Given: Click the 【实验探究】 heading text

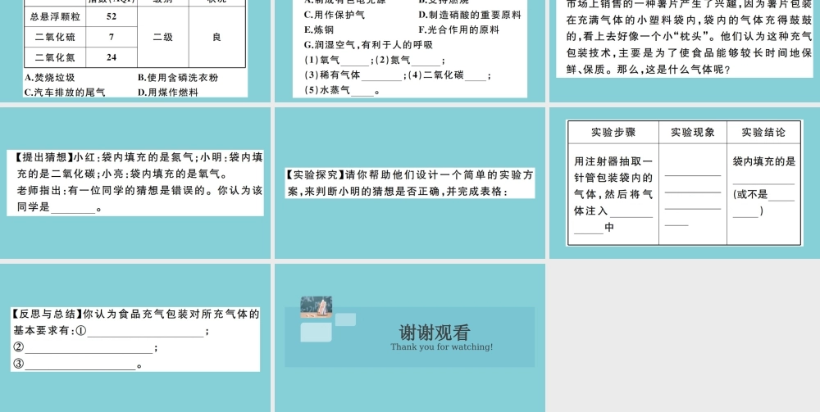Looking at the screenshot, I should pos(316,175).
